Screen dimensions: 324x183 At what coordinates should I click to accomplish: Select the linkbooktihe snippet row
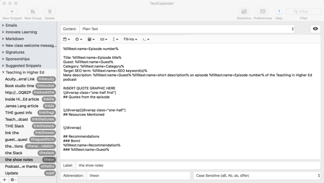(28, 92)
